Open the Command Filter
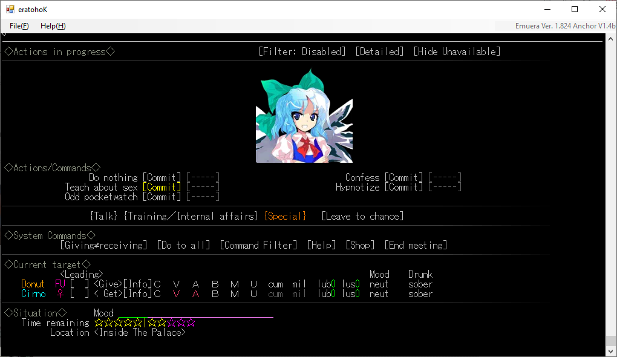The height and width of the screenshot is (357, 617). tap(258, 245)
